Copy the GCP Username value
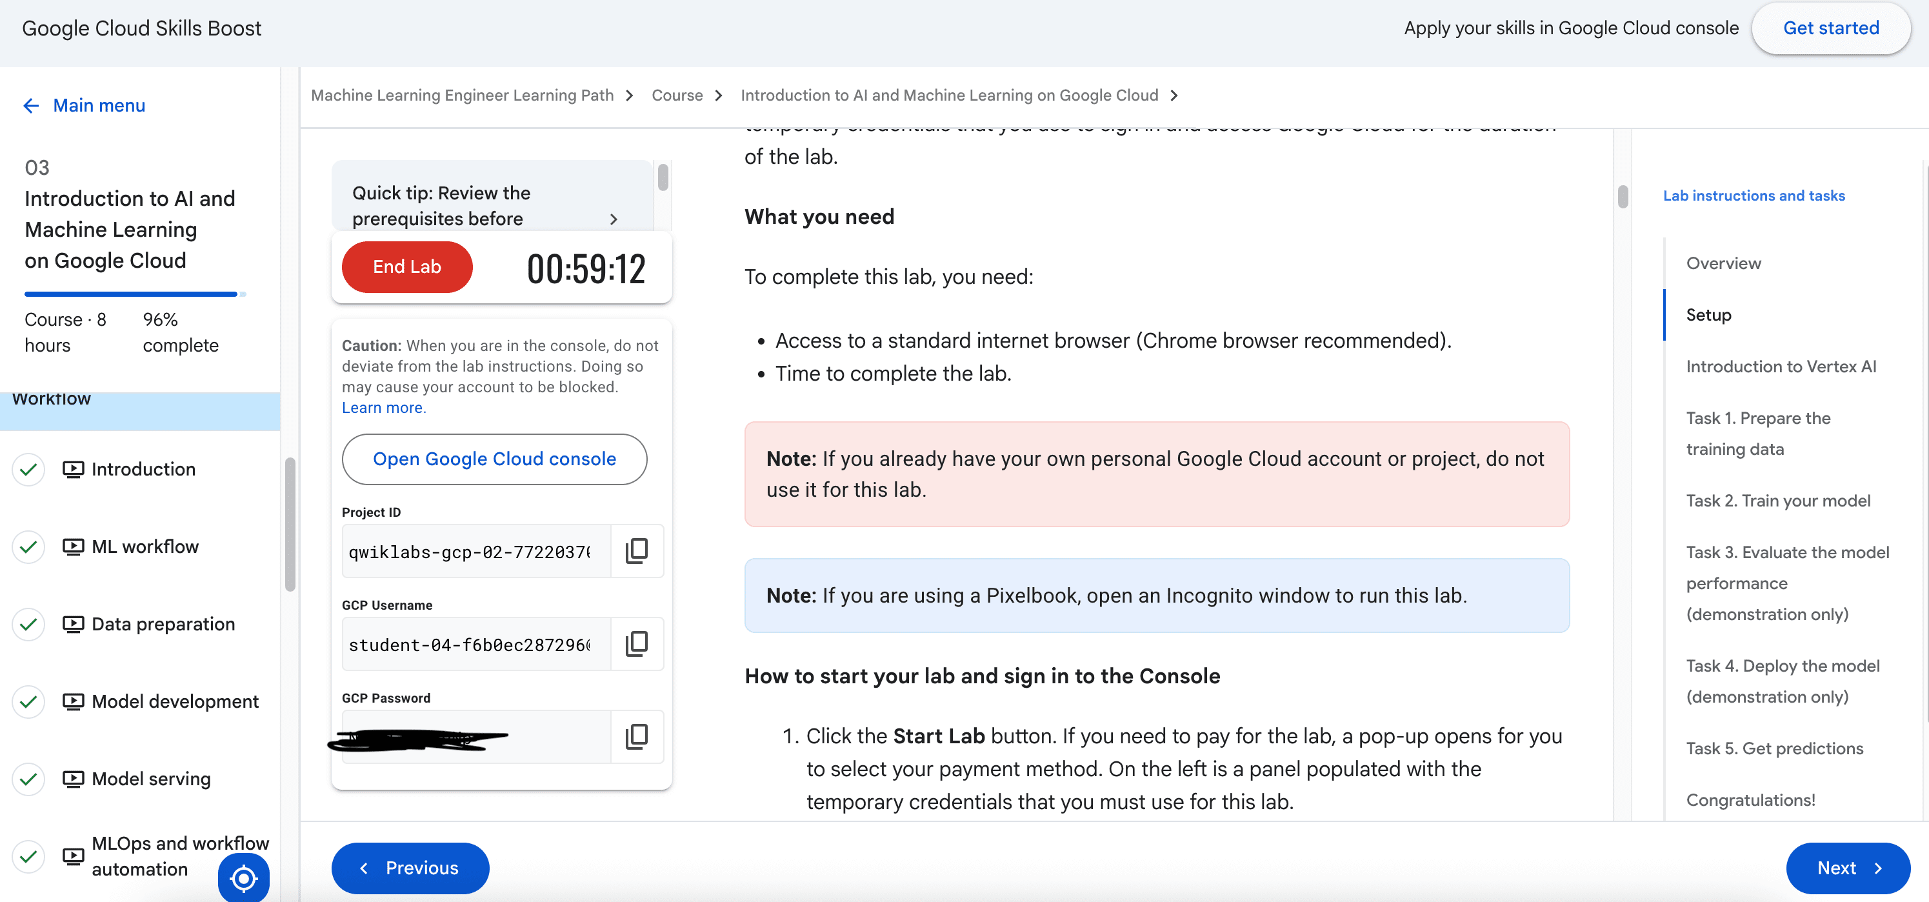 637,643
